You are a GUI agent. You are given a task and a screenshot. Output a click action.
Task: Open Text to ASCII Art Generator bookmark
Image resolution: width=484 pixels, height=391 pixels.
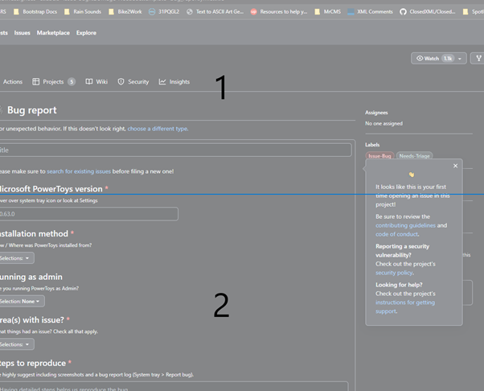pos(215,12)
